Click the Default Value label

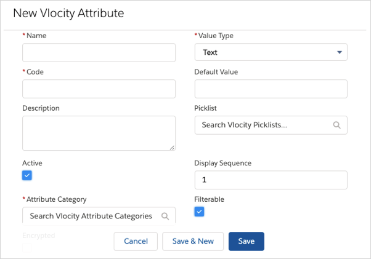pyautogui.click(x=216, y=72)
